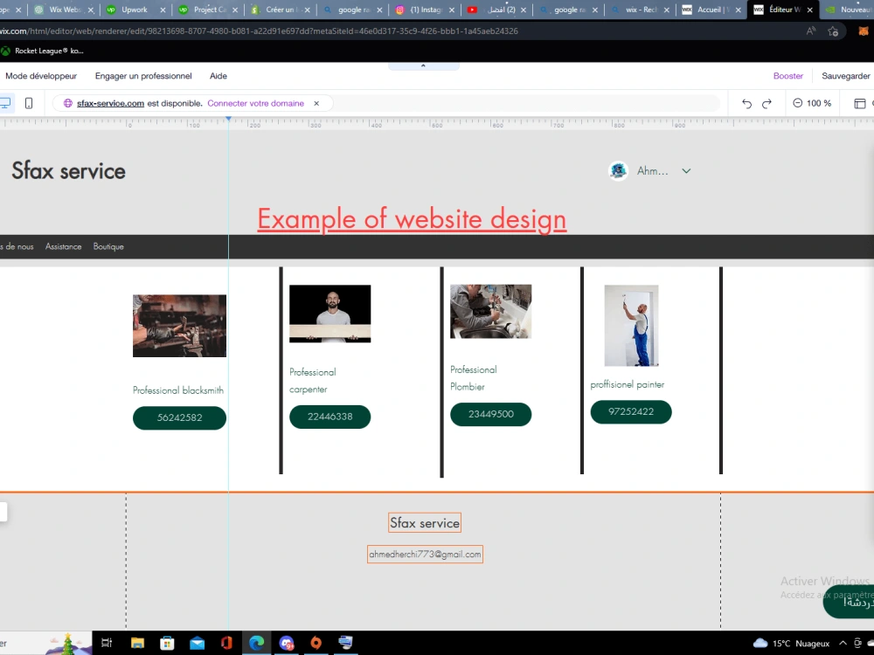Click the undo arrow icon

pyautogui.click(x=747, y=104)
